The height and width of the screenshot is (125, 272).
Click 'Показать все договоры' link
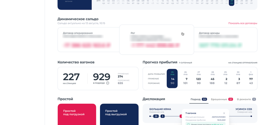[243, 23]
